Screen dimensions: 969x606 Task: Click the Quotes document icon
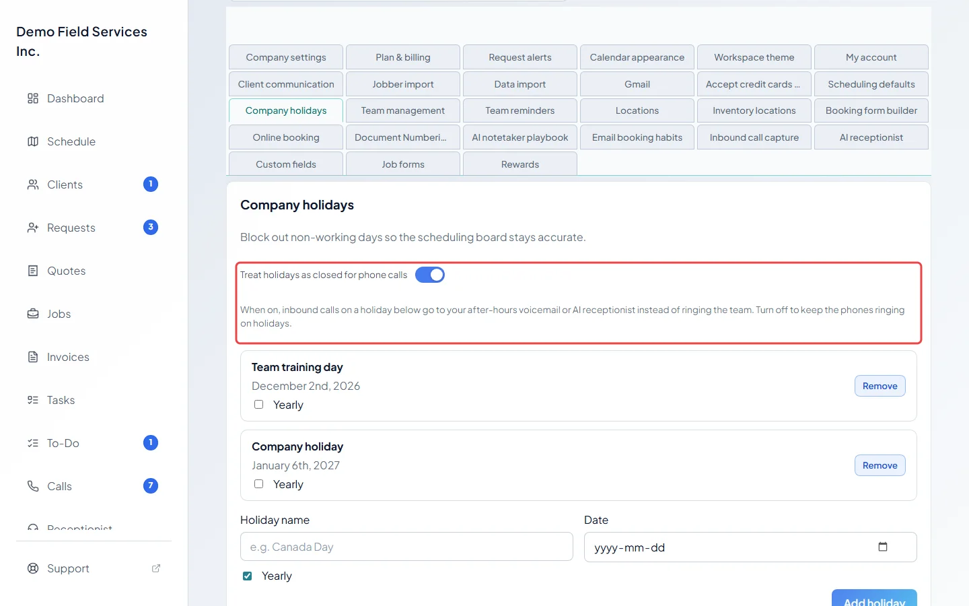tap(33, 271)
